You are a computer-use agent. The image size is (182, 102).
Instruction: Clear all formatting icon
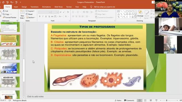68,12
